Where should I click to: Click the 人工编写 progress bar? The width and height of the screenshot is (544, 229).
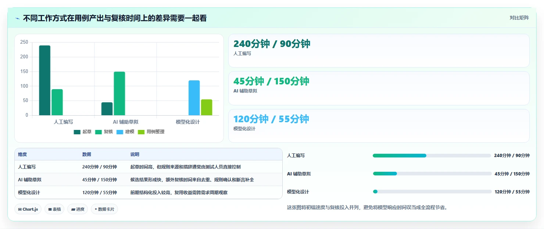[432, 156]
